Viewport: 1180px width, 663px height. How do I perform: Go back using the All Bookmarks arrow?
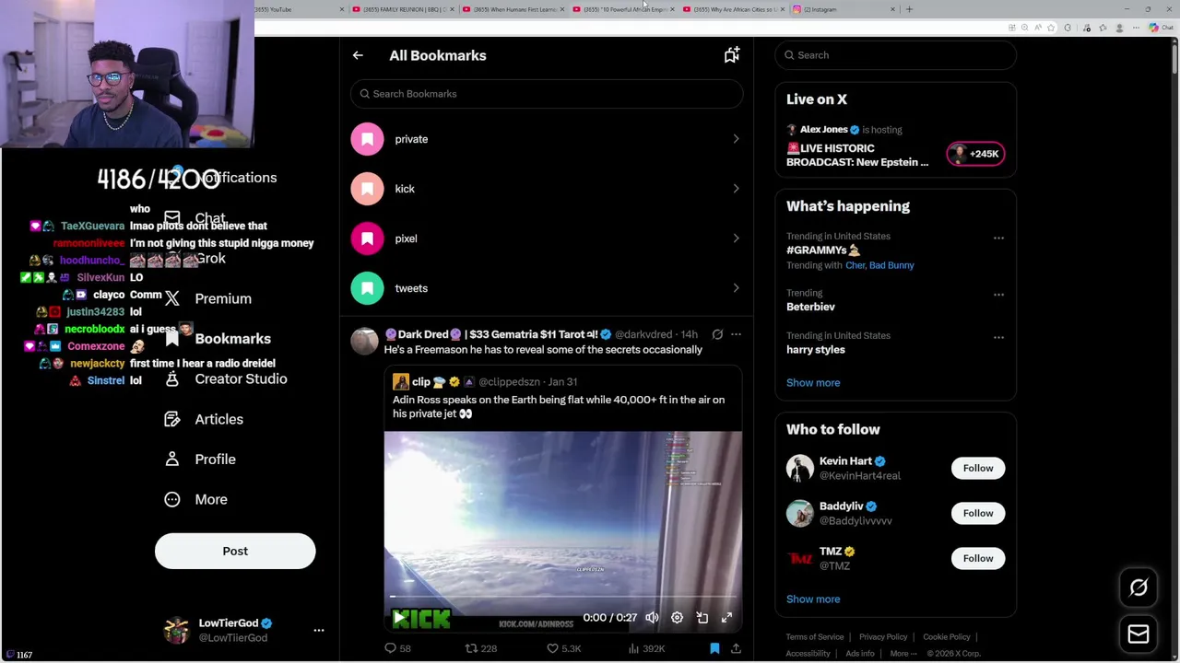pyautogui.click(x=358, y=55)
